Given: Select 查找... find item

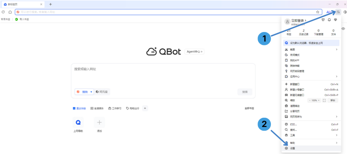Looking at the screenshot, I should pos(311,130).
